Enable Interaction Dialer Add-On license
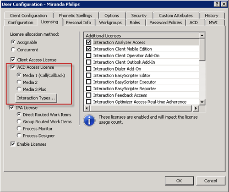229x192 pixels. point(89,69)
